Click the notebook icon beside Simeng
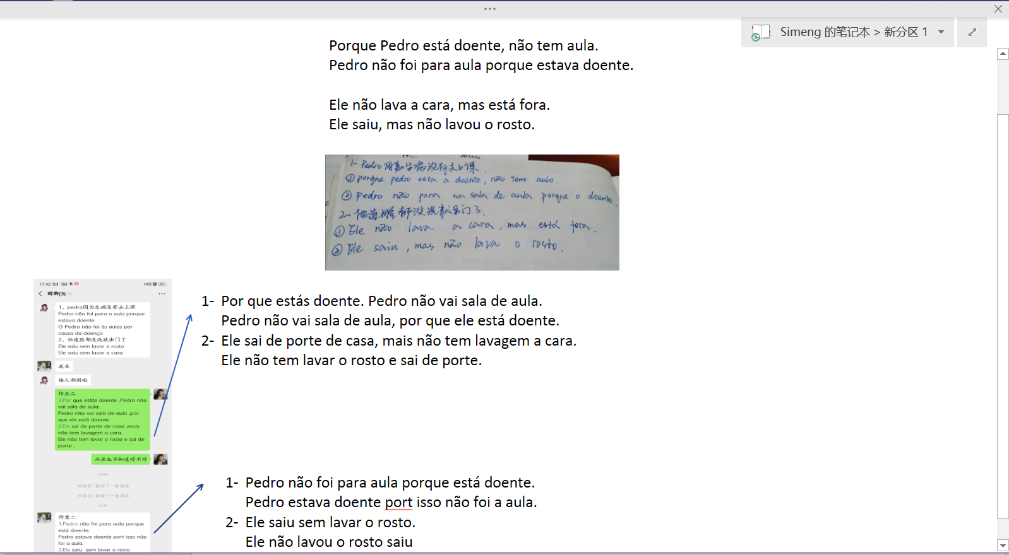1009x555 pixels. 760,32
